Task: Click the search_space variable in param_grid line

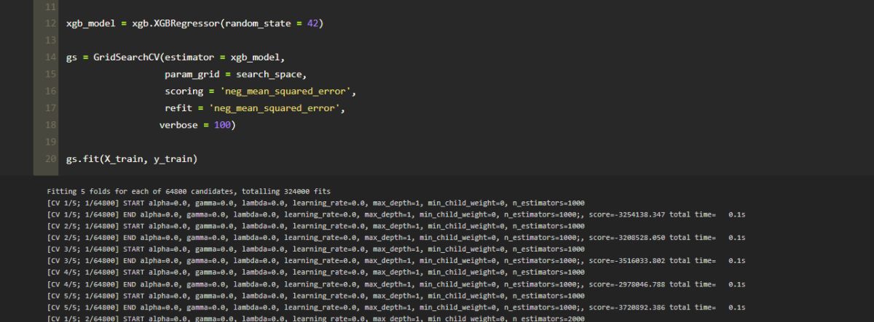Action: coord(269,74)
